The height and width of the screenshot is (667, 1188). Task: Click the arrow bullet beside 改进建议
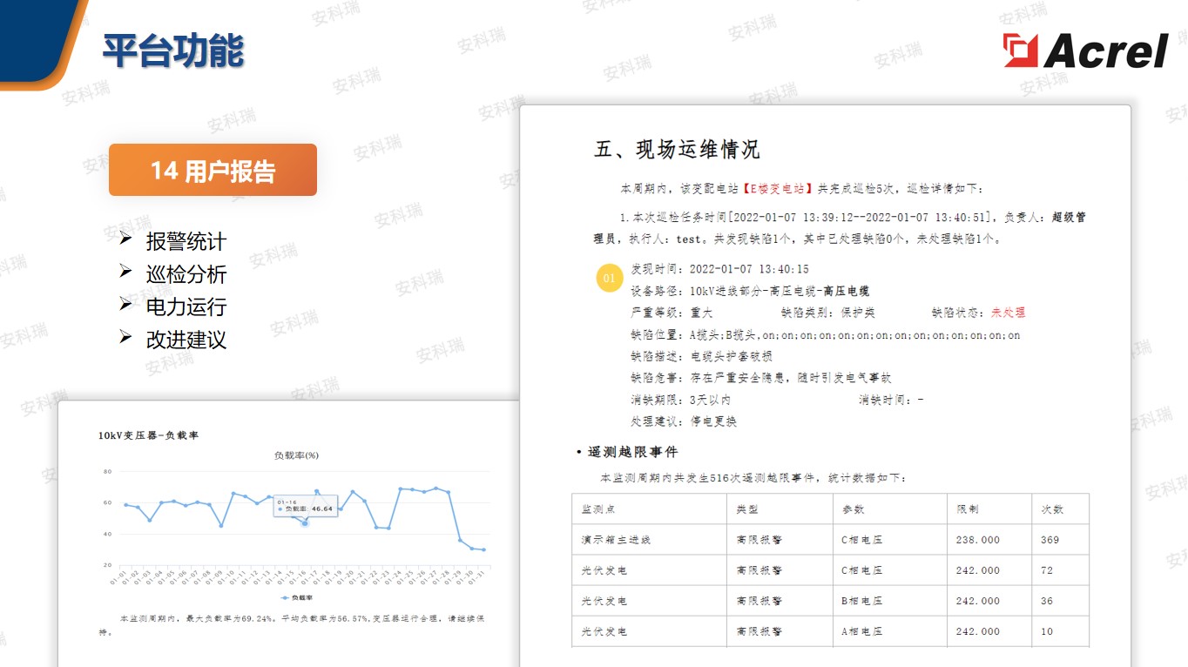(x=126, y=338)
